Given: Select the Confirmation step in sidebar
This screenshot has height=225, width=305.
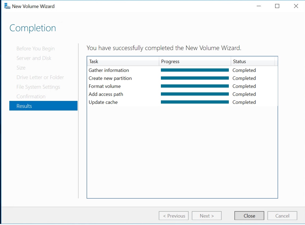Looking at the screenshot, I should (x=31, y=96).
